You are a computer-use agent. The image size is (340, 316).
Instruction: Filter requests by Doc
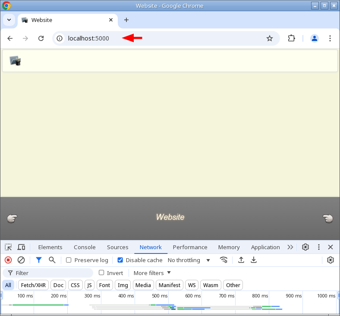pos(58,285)
